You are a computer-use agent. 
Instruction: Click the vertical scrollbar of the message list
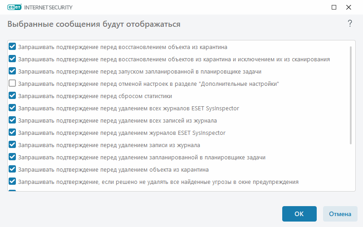[x=351, y=95]
